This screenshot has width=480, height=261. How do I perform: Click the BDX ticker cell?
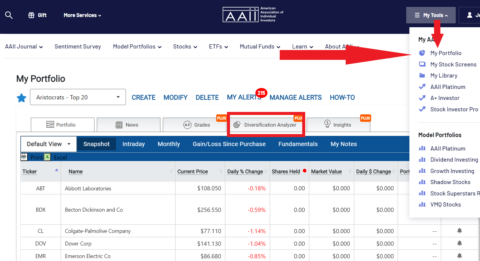pyautogui.click(x=40, y=210)
